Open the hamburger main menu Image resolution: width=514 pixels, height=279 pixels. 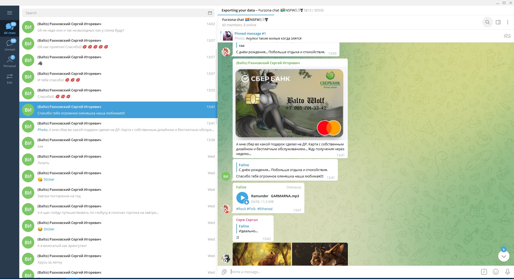[10, 13]
